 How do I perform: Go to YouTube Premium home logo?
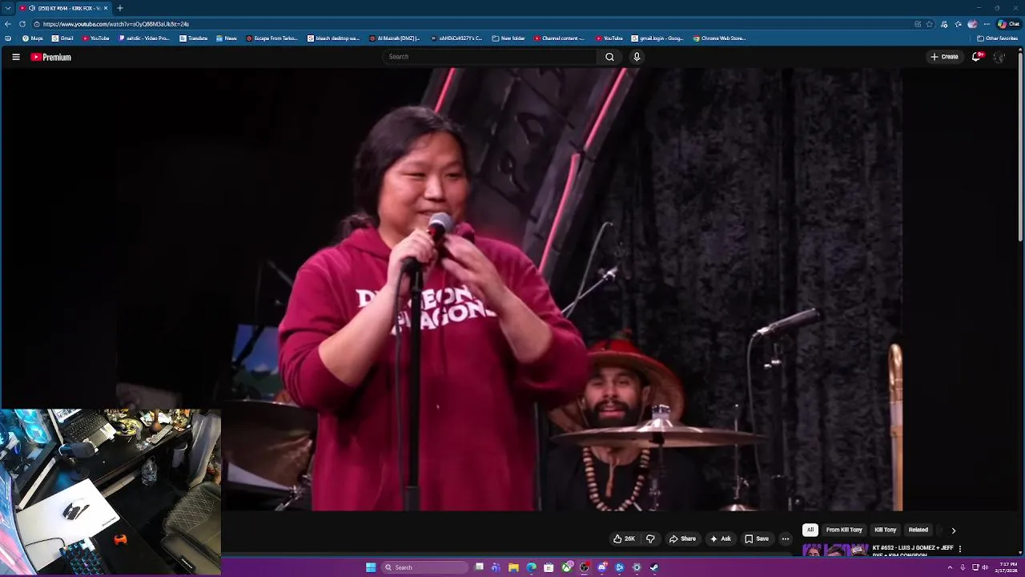pos(51,57)
